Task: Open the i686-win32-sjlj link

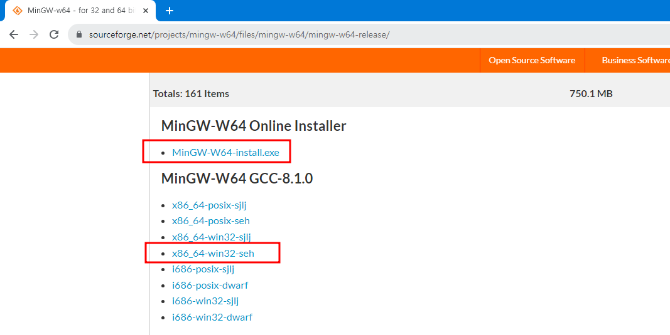Action: (205, 301)
